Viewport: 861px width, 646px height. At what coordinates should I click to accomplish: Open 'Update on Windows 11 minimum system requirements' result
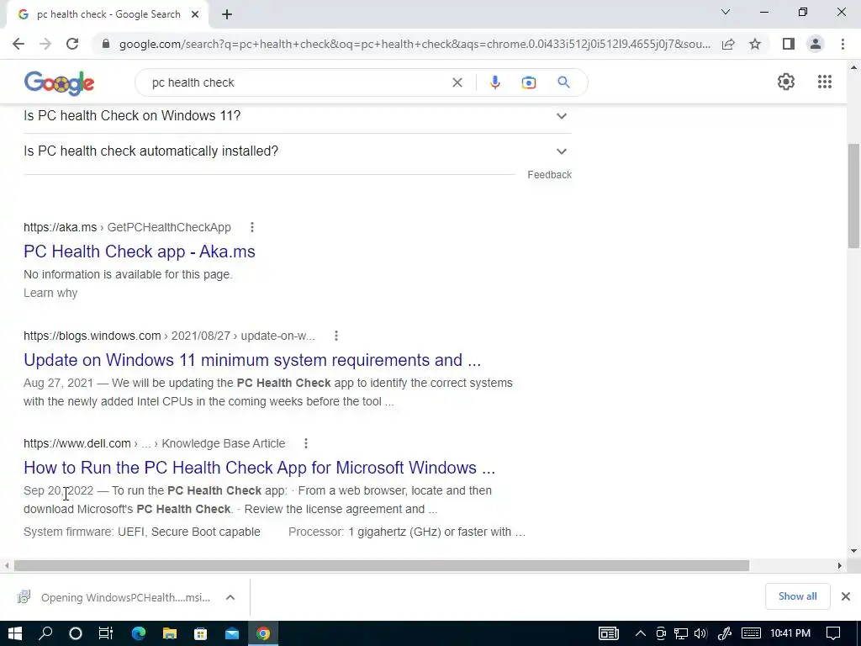(252, 360)
